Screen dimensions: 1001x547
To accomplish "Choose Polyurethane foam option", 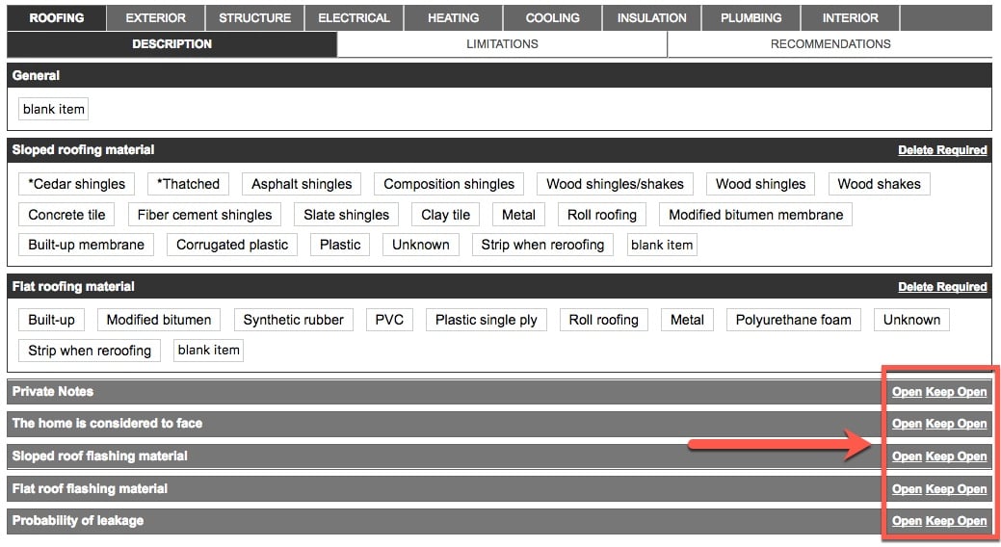I will [x=793, y=320].
